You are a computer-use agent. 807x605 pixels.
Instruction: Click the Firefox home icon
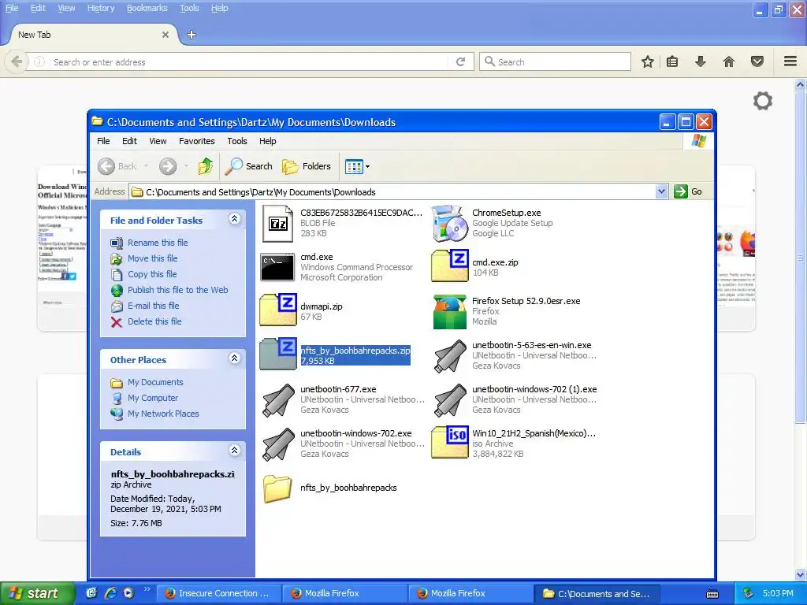coord(729,61)
